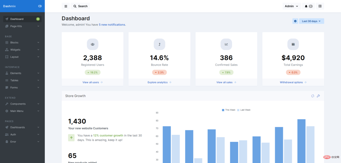Toggle Last Week series in chart legend

[x=244, y=110]
